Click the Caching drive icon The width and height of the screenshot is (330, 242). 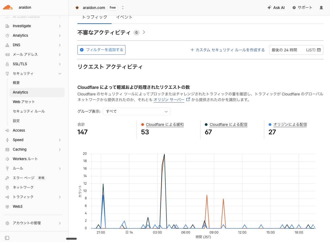pos(7,150)
